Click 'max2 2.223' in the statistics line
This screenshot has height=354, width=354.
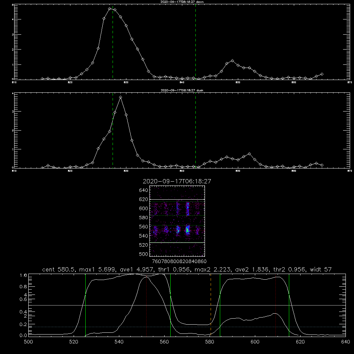[213, 269]
